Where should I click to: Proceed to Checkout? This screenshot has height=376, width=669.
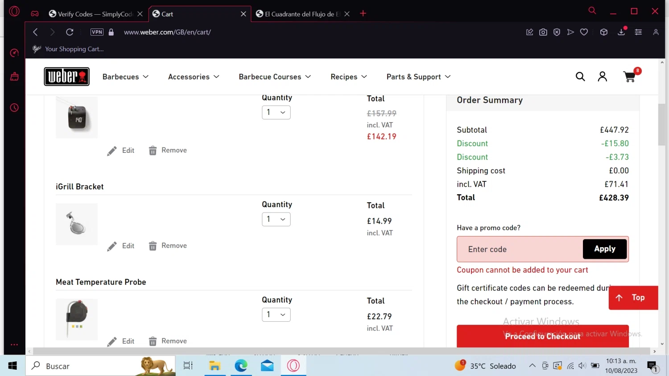(x=543, y=336)
